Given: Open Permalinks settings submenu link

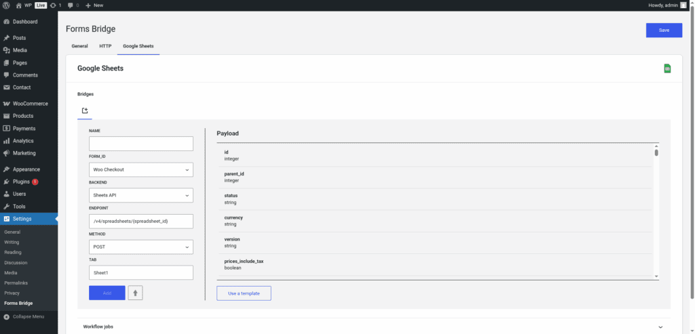Looking at the screenshot, I should (15, 283).
